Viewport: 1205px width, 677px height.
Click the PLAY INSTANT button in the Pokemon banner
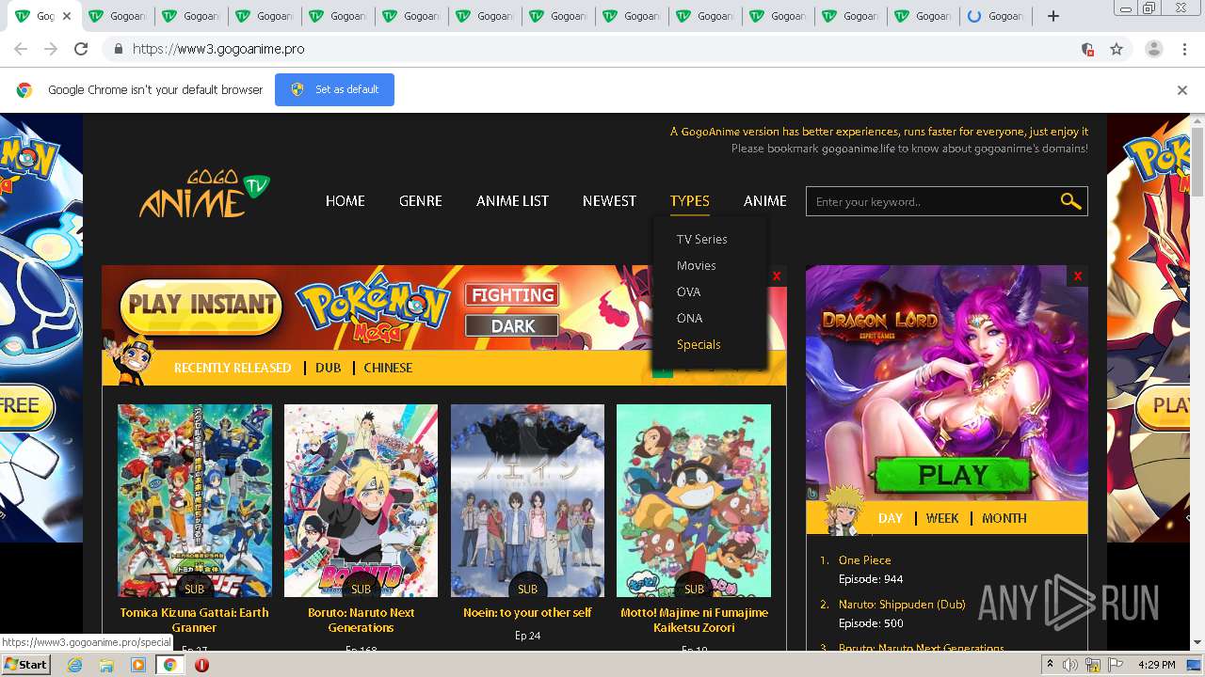[x=201, y=305]
